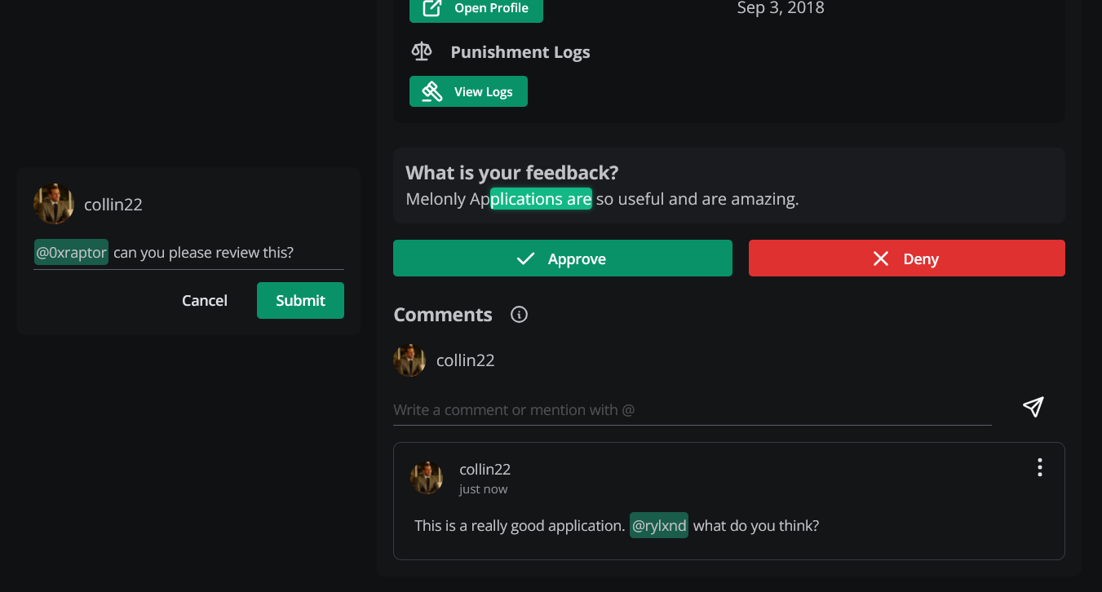This screenshot has width=1102, height=592.
Task: Click the gavel icon on View Logs
Action: [x=432, y=91]
